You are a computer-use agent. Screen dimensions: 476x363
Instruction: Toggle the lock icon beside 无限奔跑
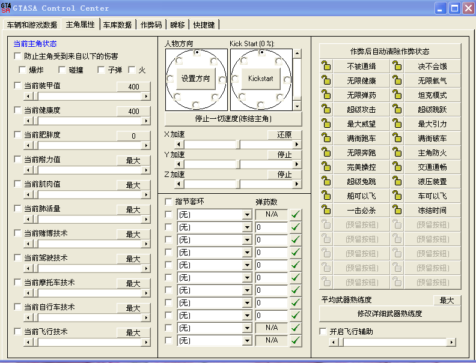326,152
